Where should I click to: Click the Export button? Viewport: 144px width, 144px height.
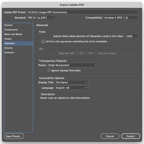pyautogui.click(x=131, y=136)
